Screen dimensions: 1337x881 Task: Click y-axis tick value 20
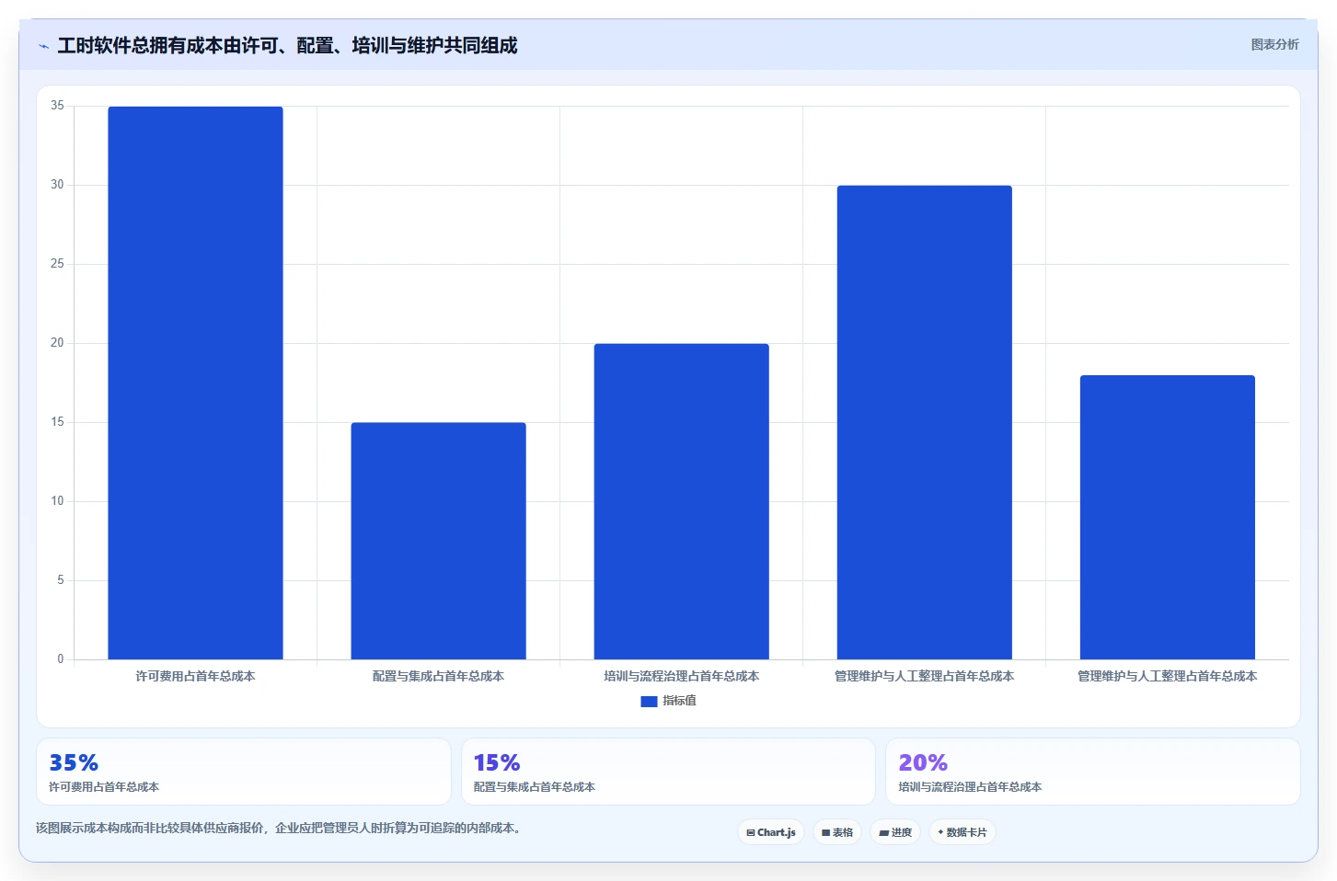click(x=57, y=343)
